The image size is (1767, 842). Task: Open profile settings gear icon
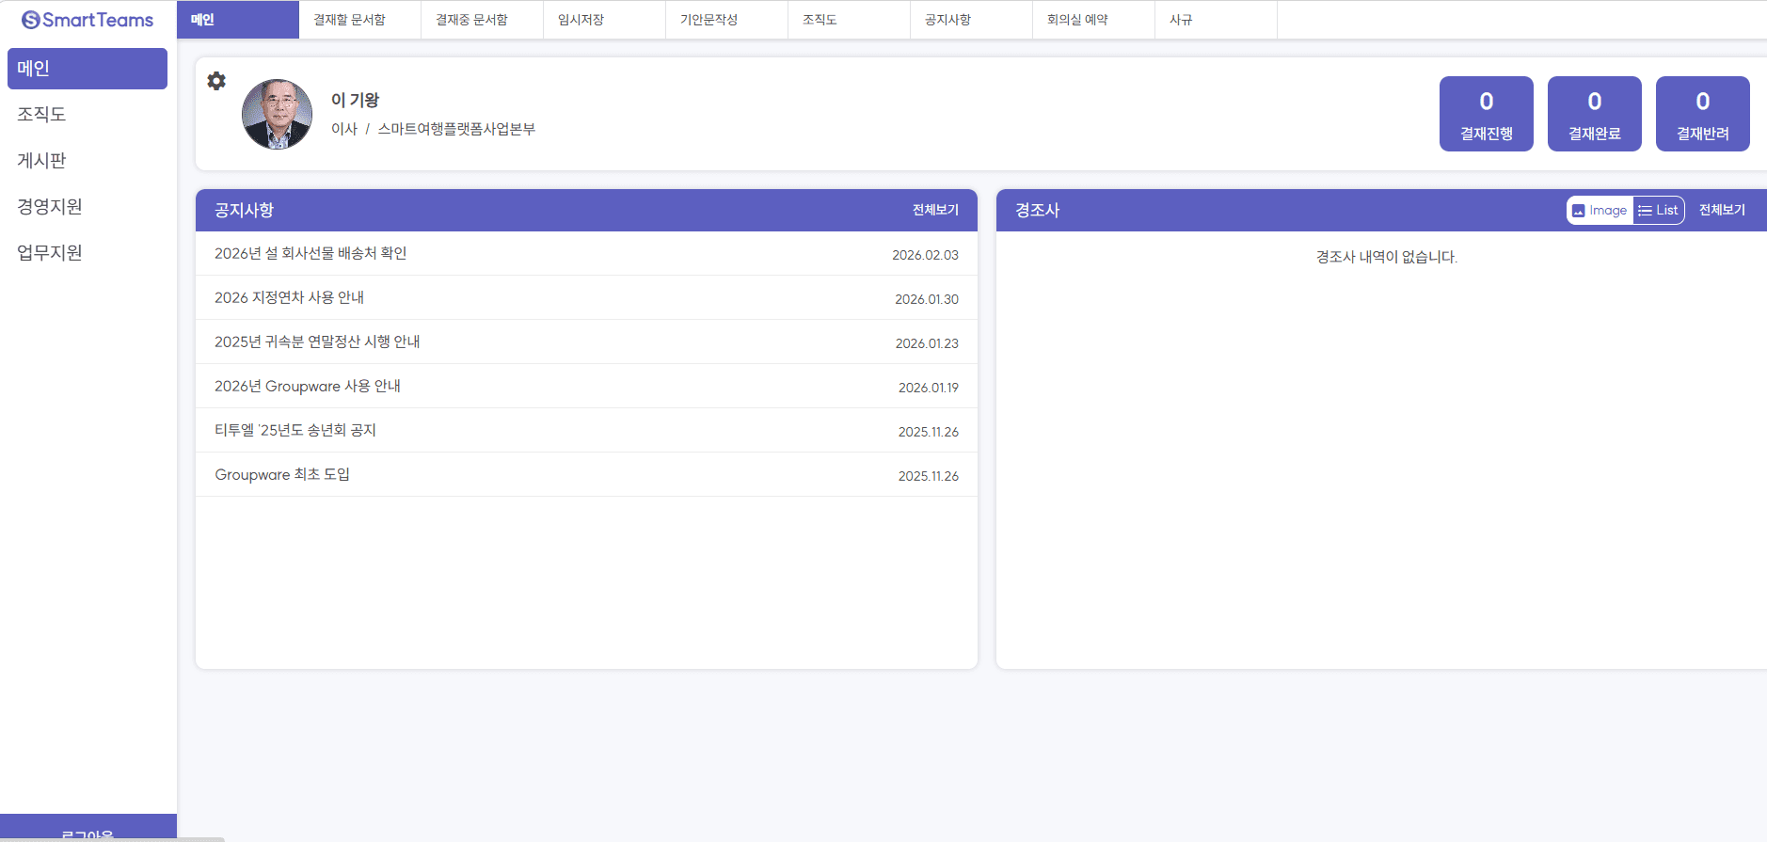pyautogui.click(x=216, y=81)
